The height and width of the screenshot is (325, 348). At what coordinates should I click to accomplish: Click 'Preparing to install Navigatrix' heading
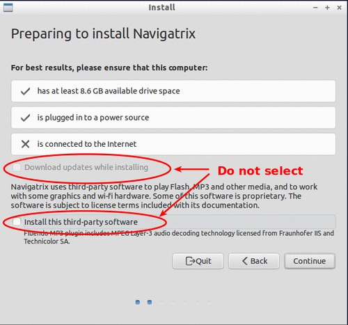pyautogui.click(x=103, y=34)
